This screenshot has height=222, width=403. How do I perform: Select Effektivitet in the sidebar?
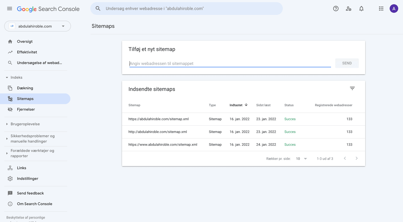click(27, 52)
